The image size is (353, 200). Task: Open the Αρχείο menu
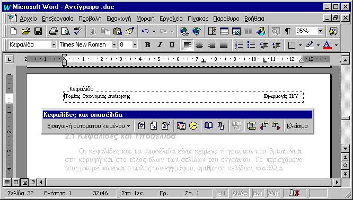(x=29, y=19)
